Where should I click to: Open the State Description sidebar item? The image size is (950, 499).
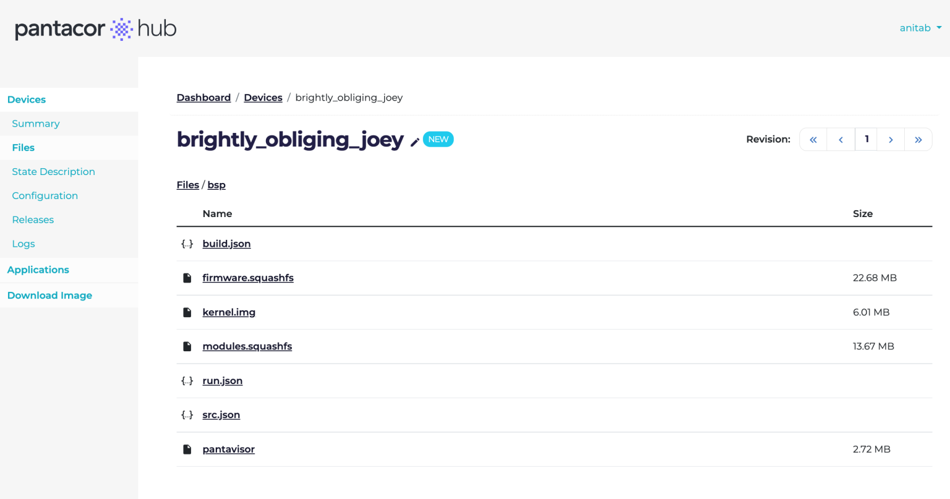(x=54, y=172)
